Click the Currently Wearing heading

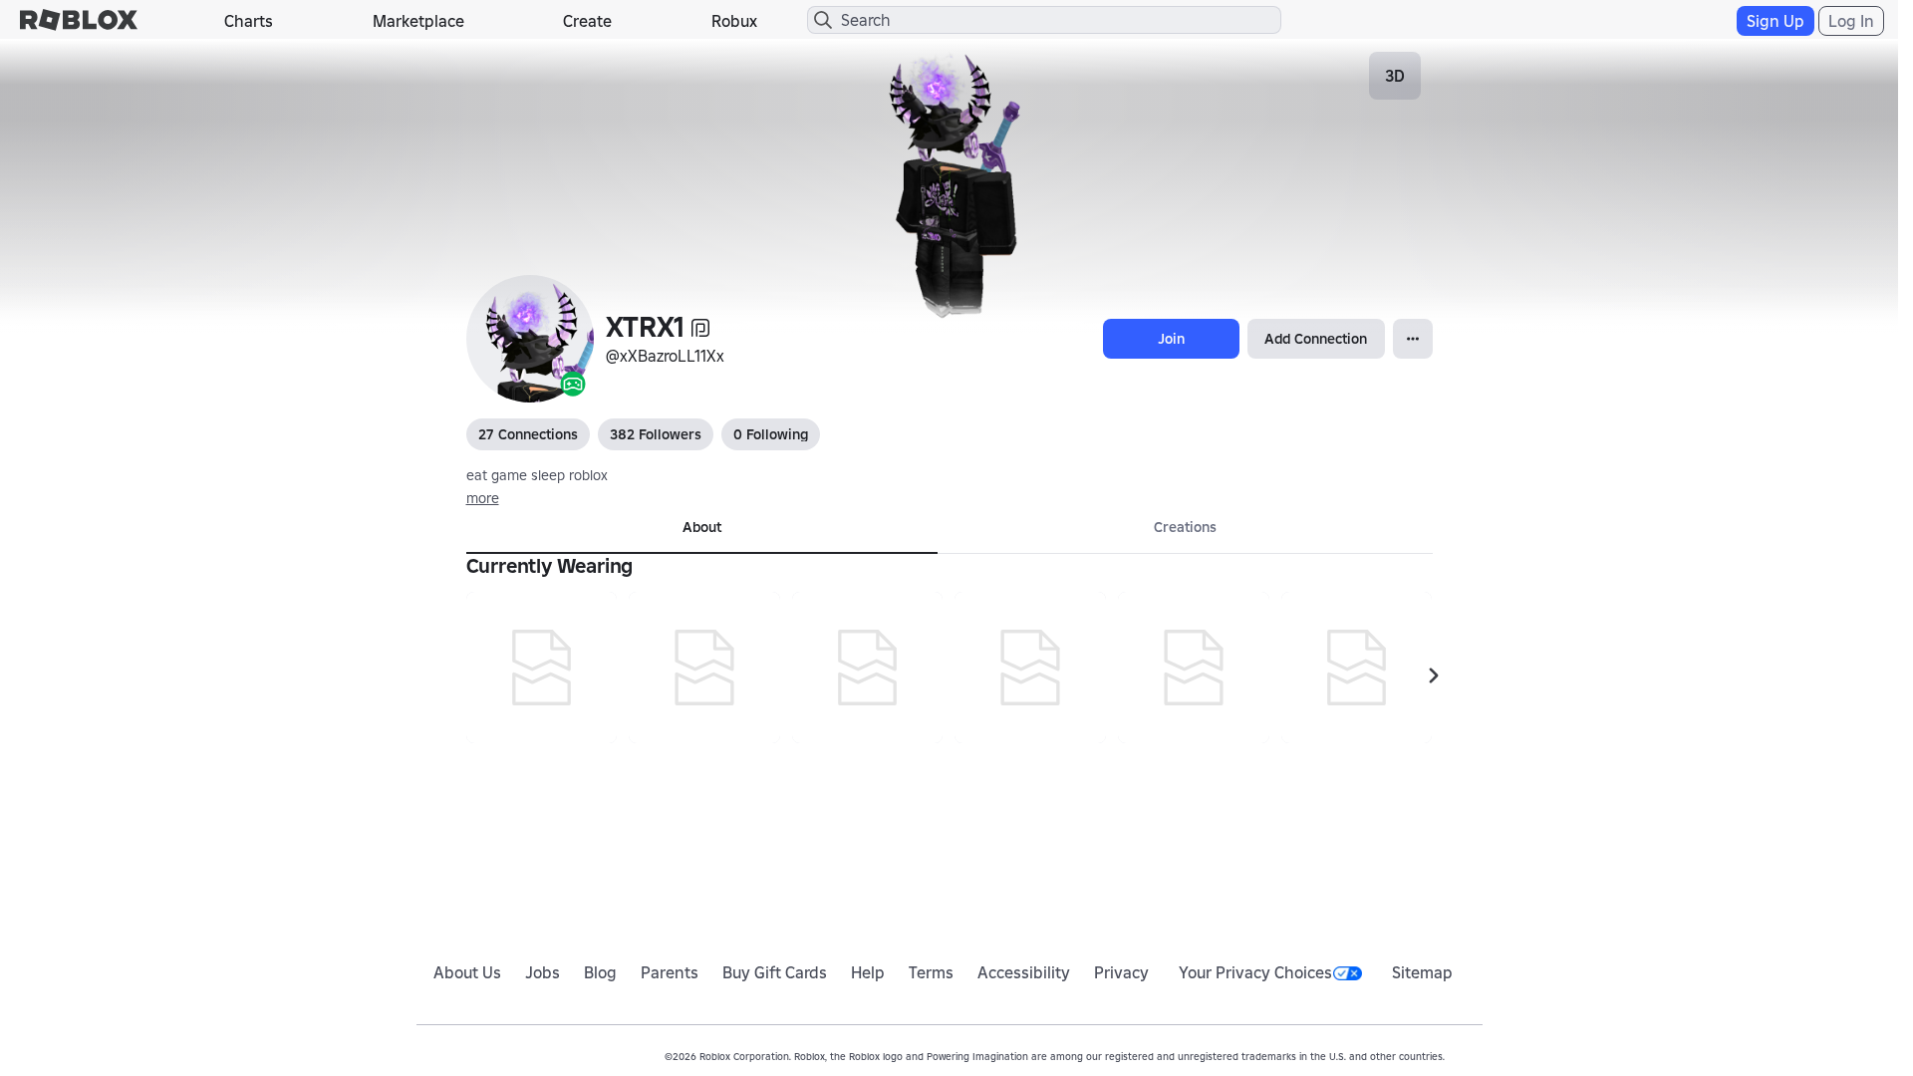[x=549, y=566]
